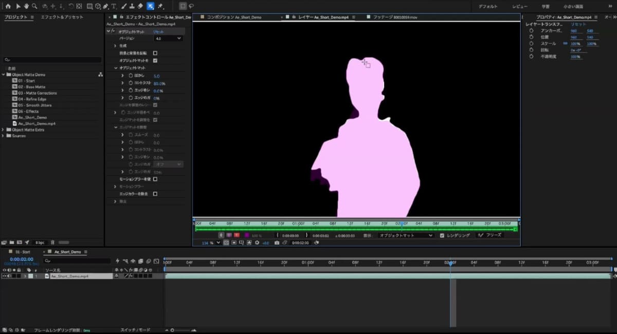
Task: Click the purple overlay color icon in viewer
Action: coord(247,235)
